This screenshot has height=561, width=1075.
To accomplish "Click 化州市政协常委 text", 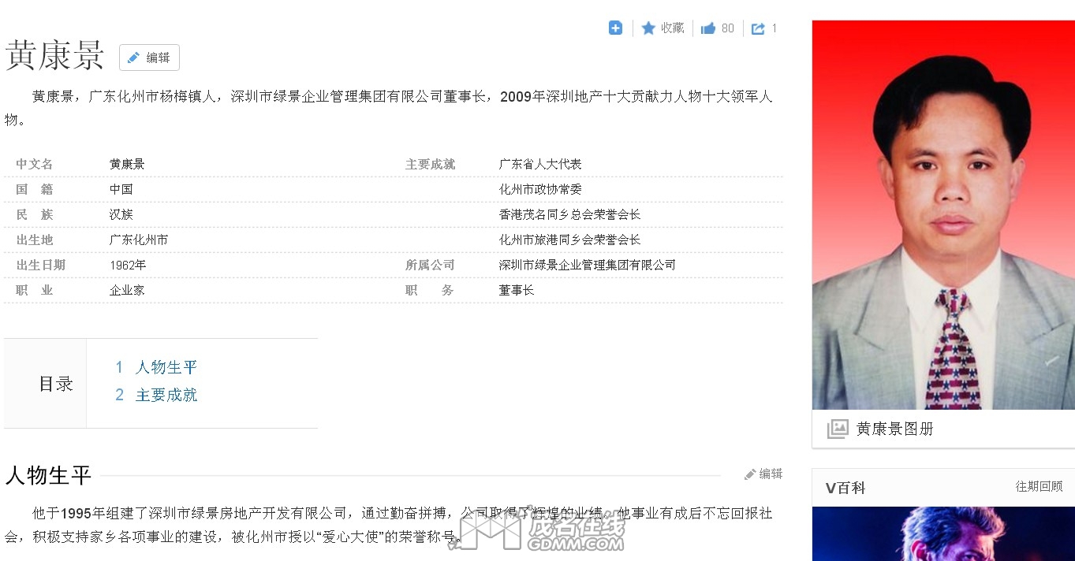I will (x=540, y=189).
